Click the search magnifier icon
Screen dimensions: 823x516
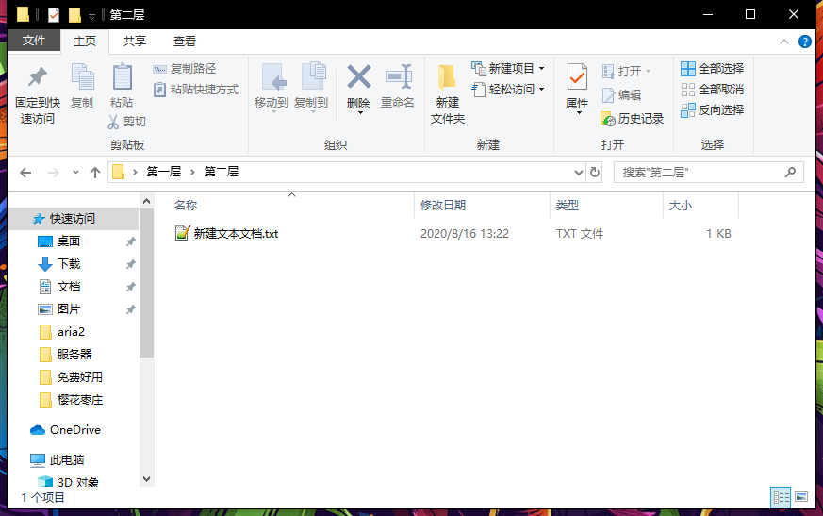[790, 173]
